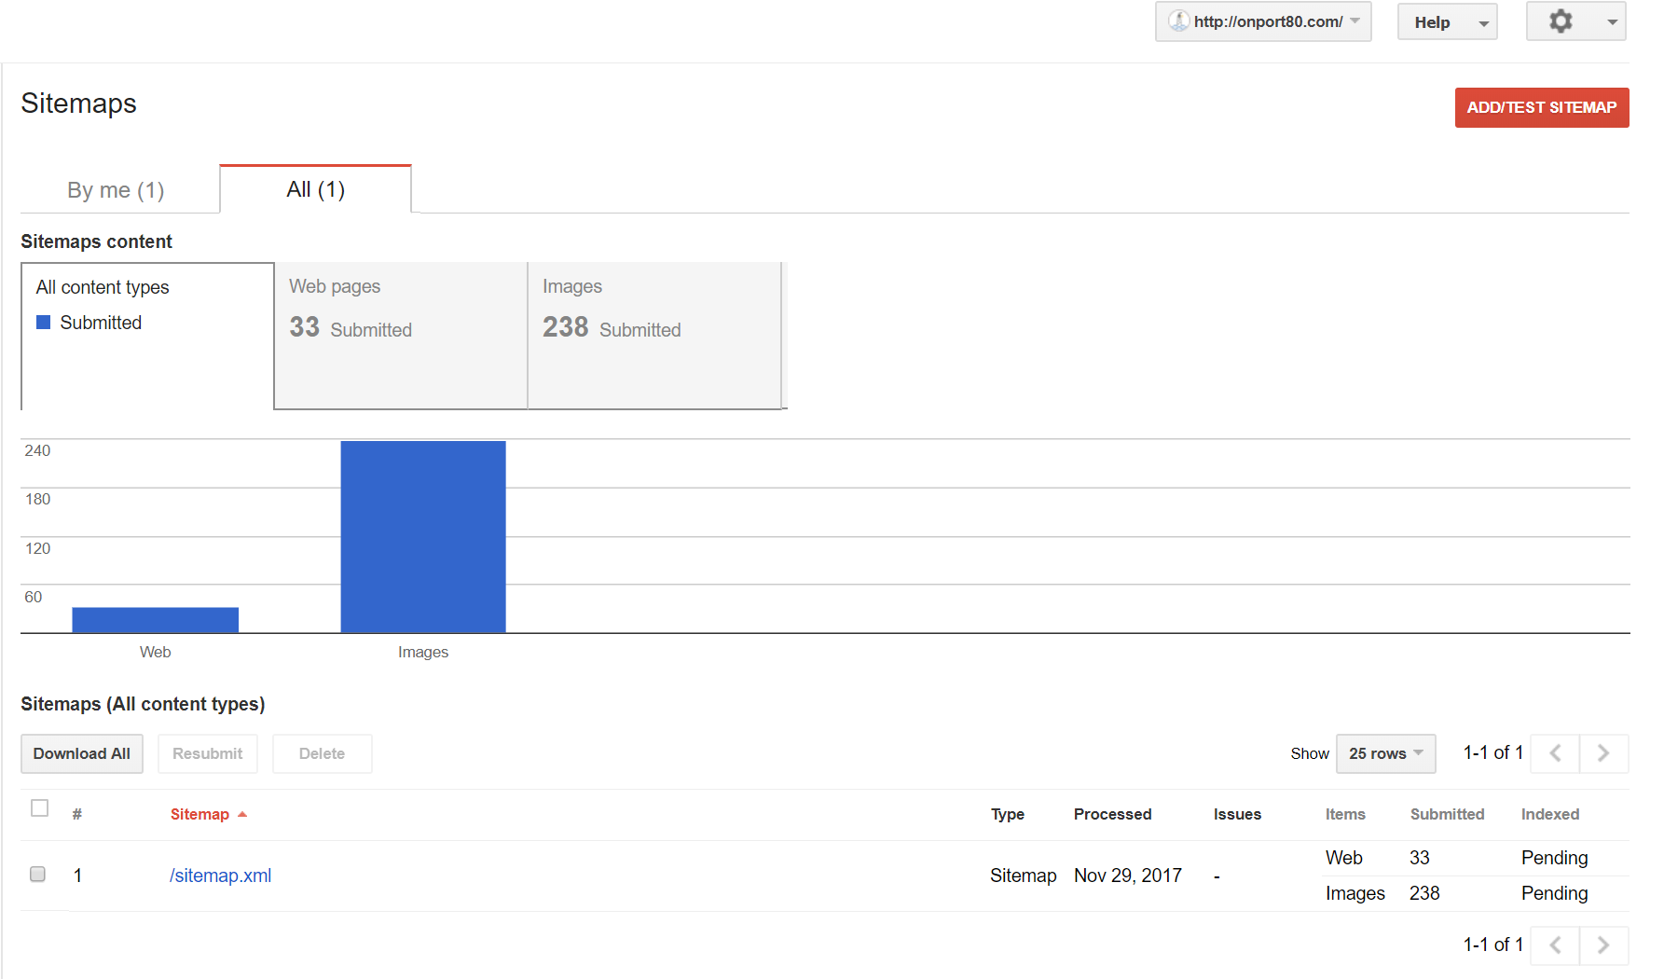Click the Pending status in Images row
The image size is (1664, 979).
pos(1555,893)
